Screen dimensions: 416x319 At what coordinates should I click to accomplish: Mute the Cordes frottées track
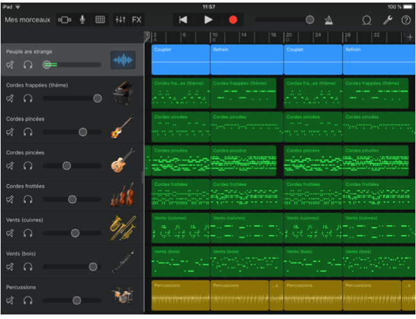pyautogui.click(x=10, y=200)
